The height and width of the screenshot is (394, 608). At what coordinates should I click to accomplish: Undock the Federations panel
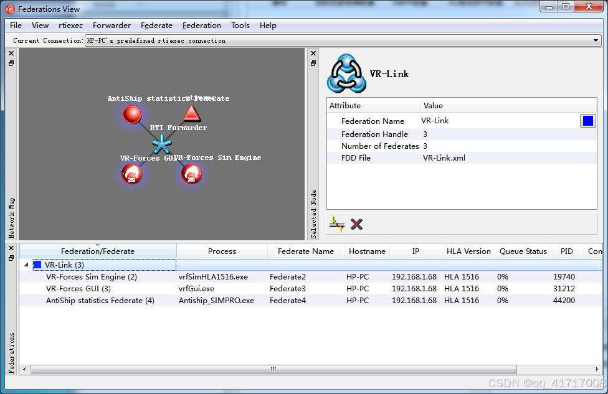click(11, 258)
